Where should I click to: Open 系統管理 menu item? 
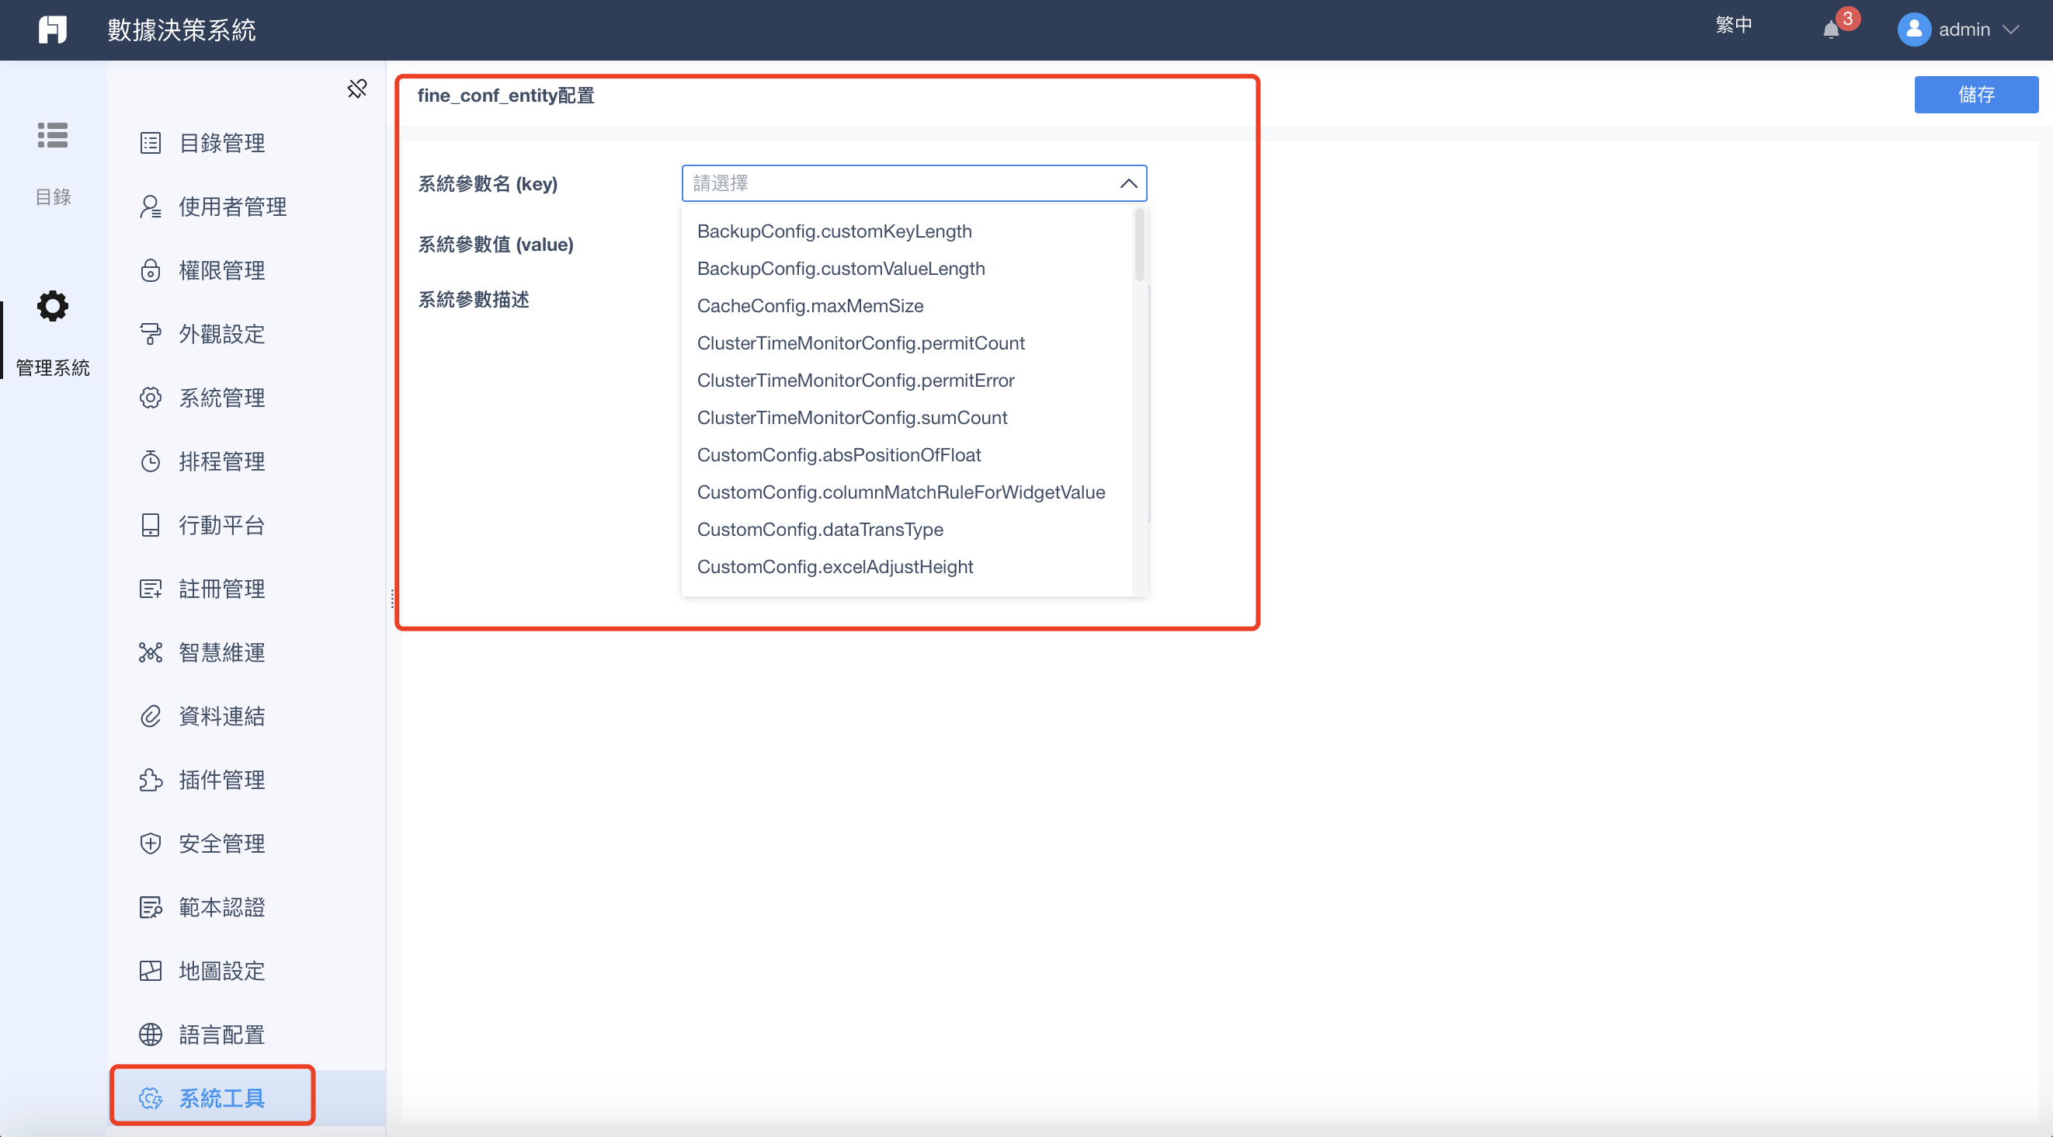[x=246, y=398]
